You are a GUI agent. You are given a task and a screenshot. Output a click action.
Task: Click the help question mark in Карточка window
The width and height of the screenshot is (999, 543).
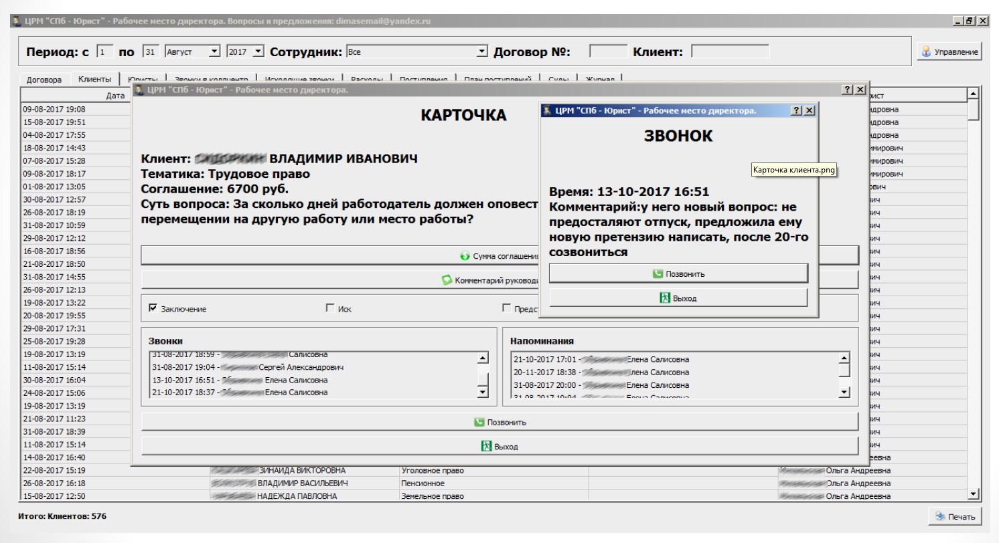(848, 90)
